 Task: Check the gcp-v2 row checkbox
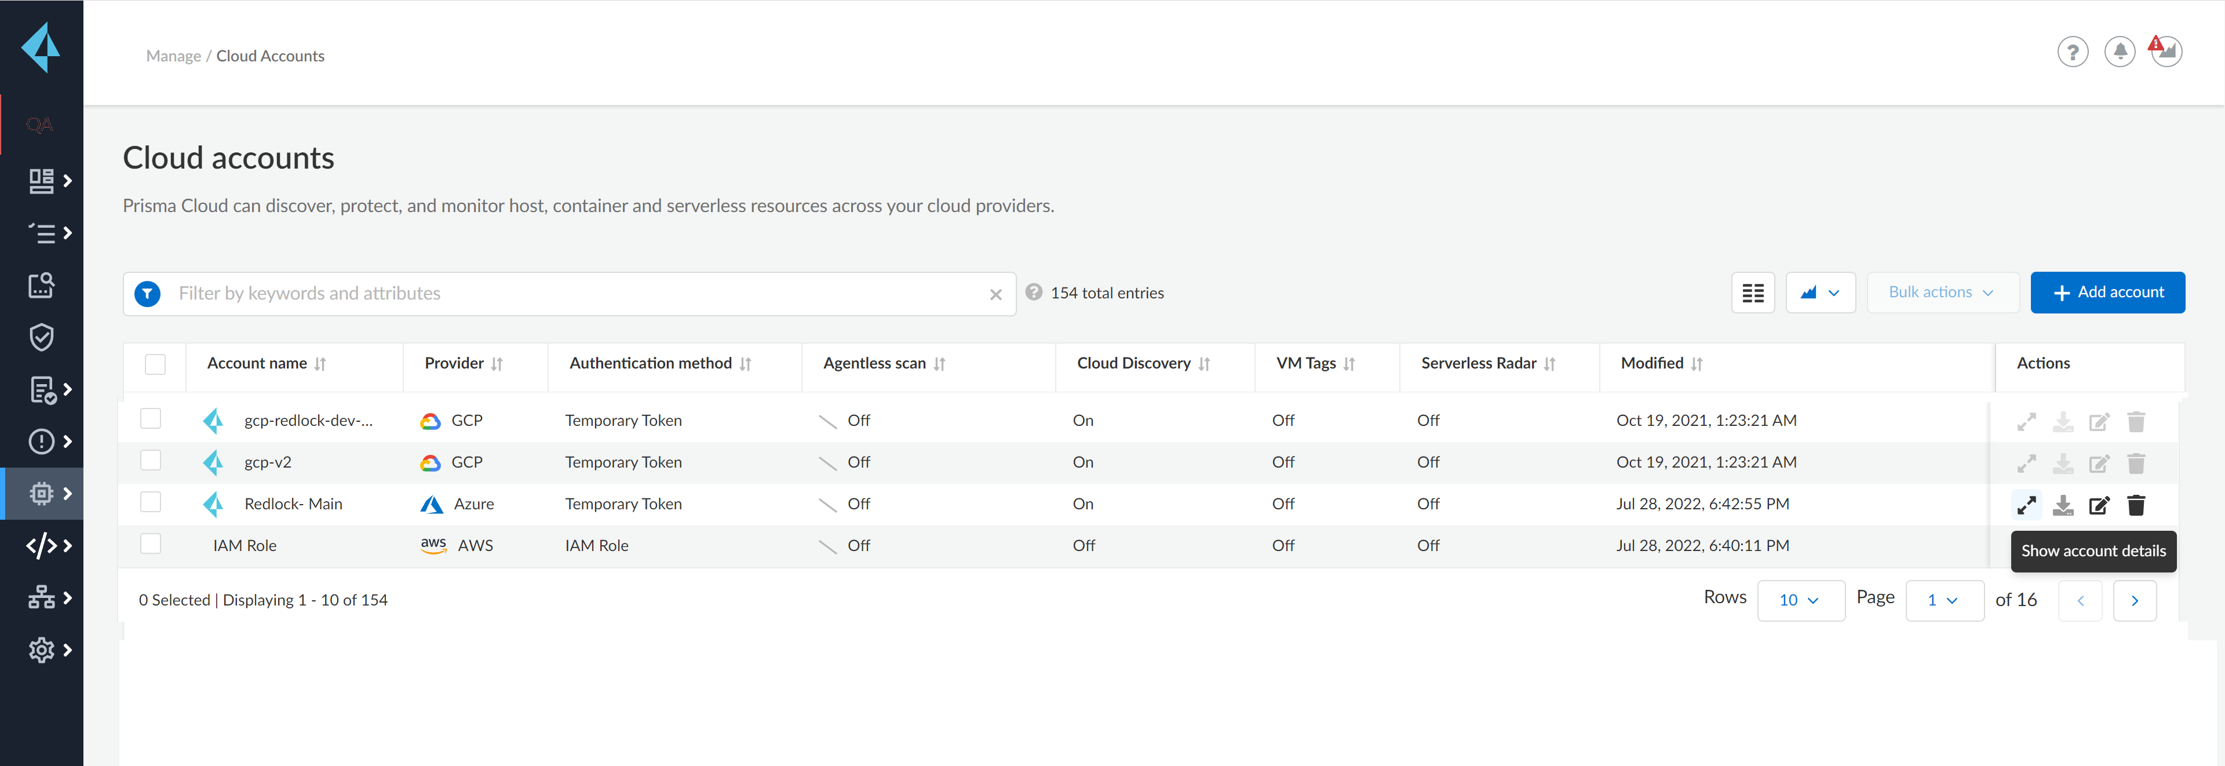[150, 460]
